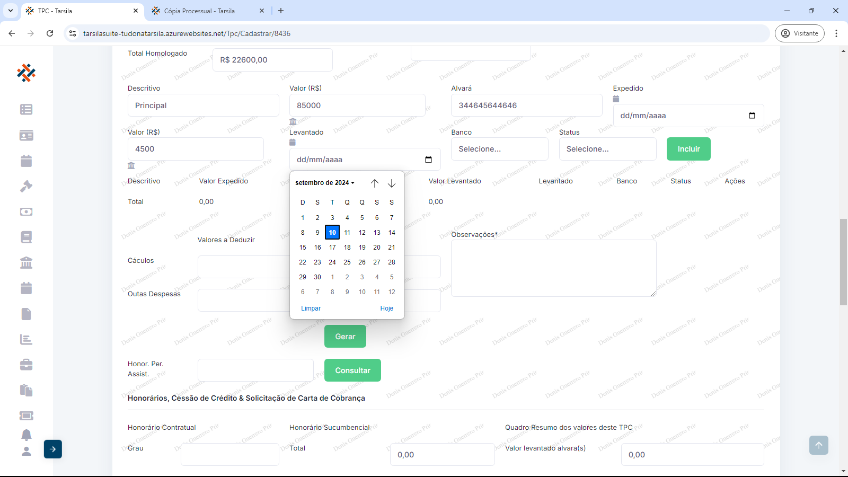Select day 17 in the calendar
Image resolution: width=848 pixels, height=477 pixels.
[332, 248]
